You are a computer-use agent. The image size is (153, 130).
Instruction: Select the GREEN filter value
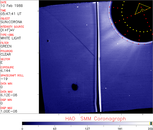(6, 46)
